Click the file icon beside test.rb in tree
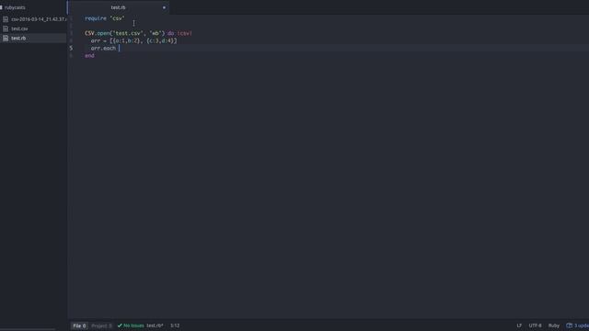Image resolution: width=589 pixels, height=331 pixels. [x=6, y=38]
